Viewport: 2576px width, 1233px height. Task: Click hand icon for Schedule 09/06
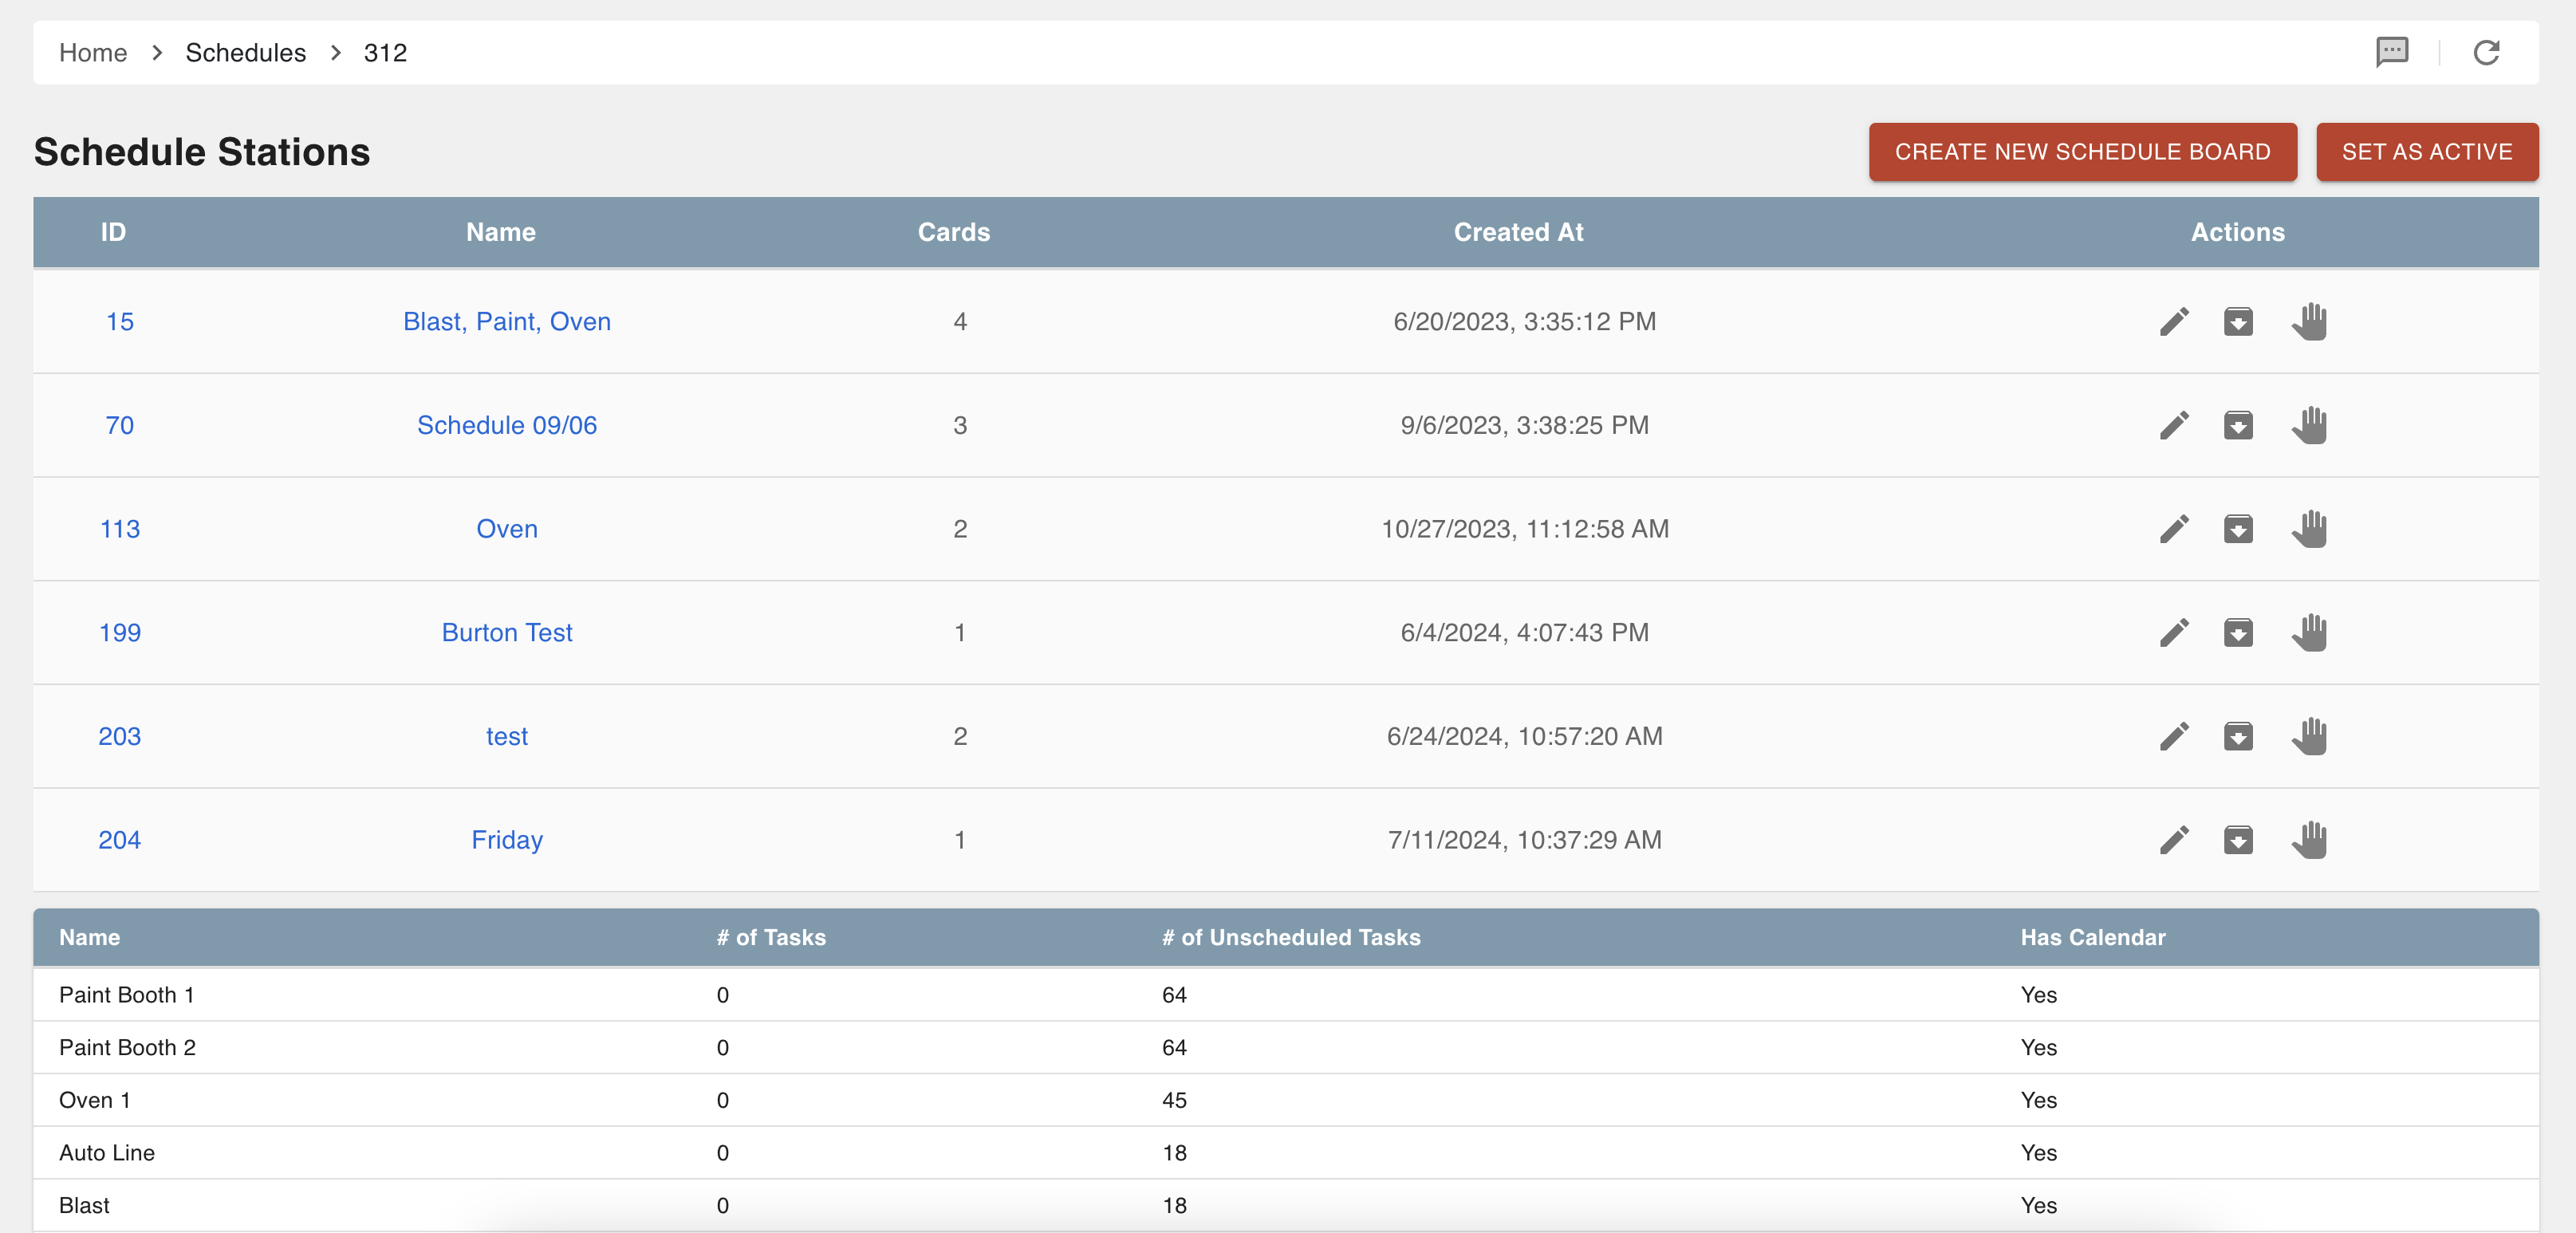[2309, 425]
